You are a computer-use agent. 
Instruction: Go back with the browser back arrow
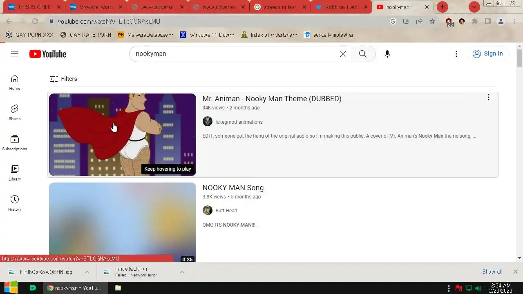9,21
